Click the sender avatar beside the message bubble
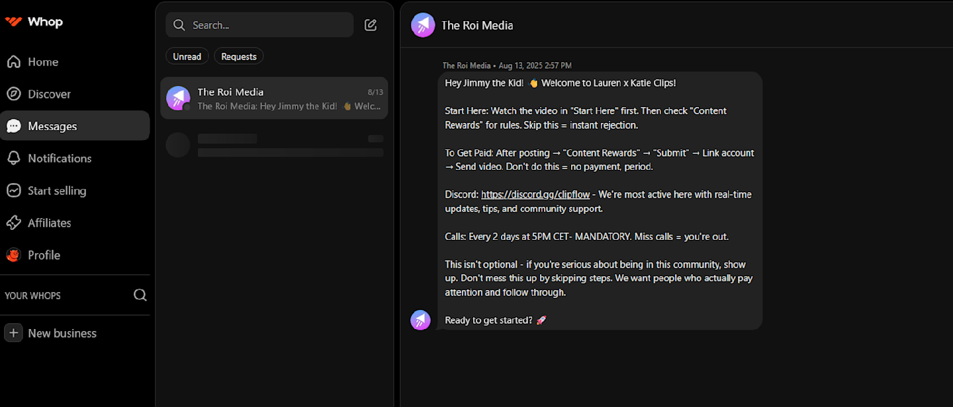 [x=420, y=320]
